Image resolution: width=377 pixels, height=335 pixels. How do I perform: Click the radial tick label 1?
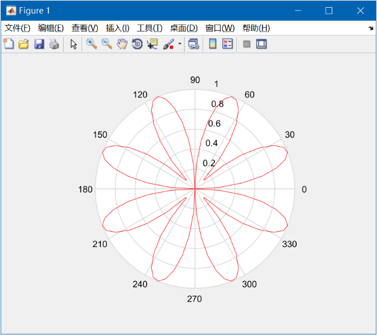tap(216, 84)
